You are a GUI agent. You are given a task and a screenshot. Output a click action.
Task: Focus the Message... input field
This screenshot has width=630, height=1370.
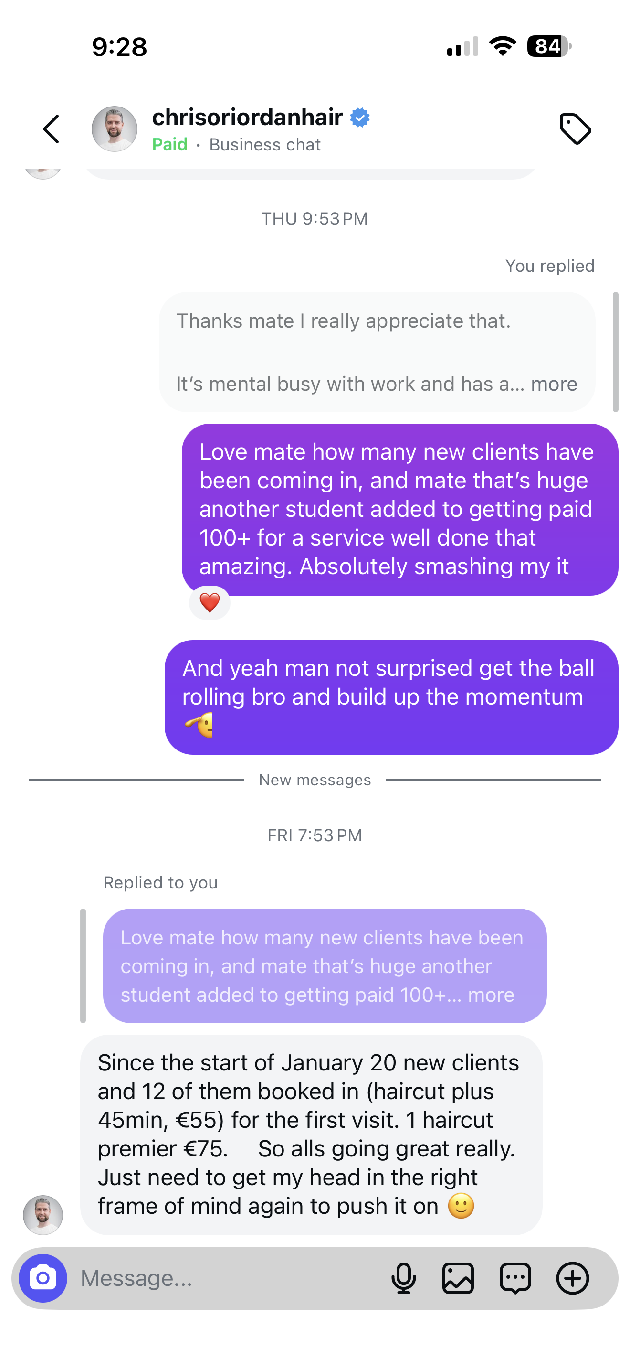tap(229, 1278)
